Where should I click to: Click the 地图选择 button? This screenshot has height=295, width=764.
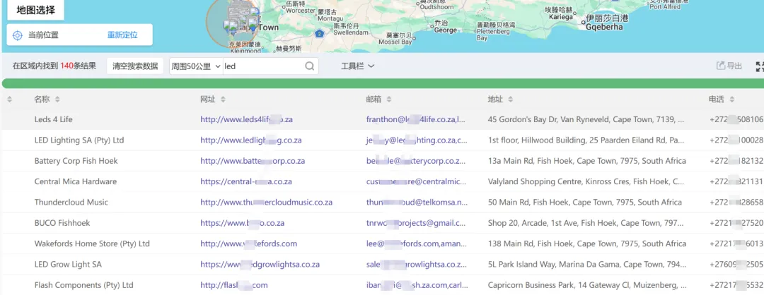[35, 10]
